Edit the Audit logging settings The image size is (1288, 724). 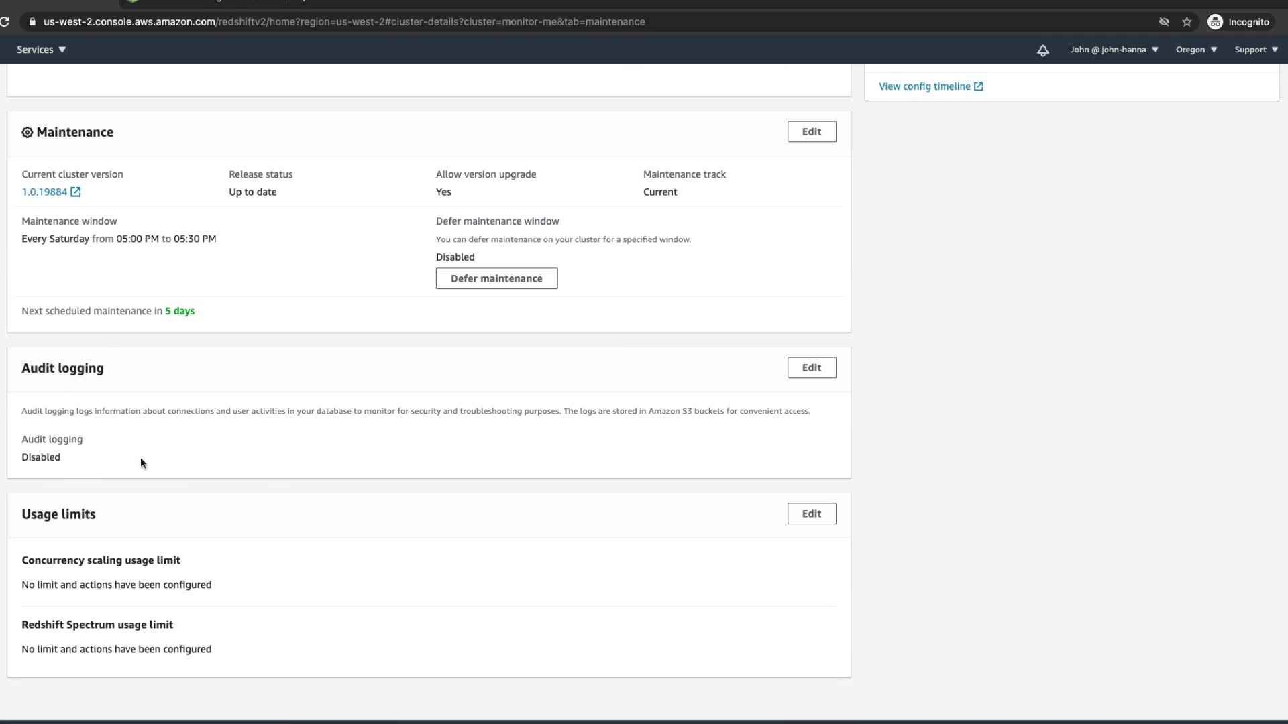pos(811,368)
